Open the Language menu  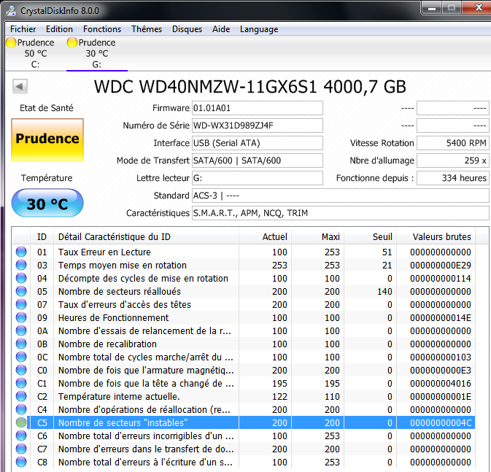point(259,29)
